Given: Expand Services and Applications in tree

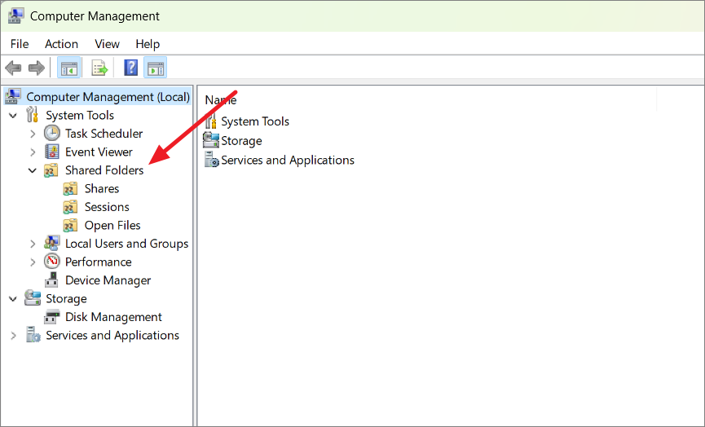Looking at the screenshot, I should click(x=13, y=336).
